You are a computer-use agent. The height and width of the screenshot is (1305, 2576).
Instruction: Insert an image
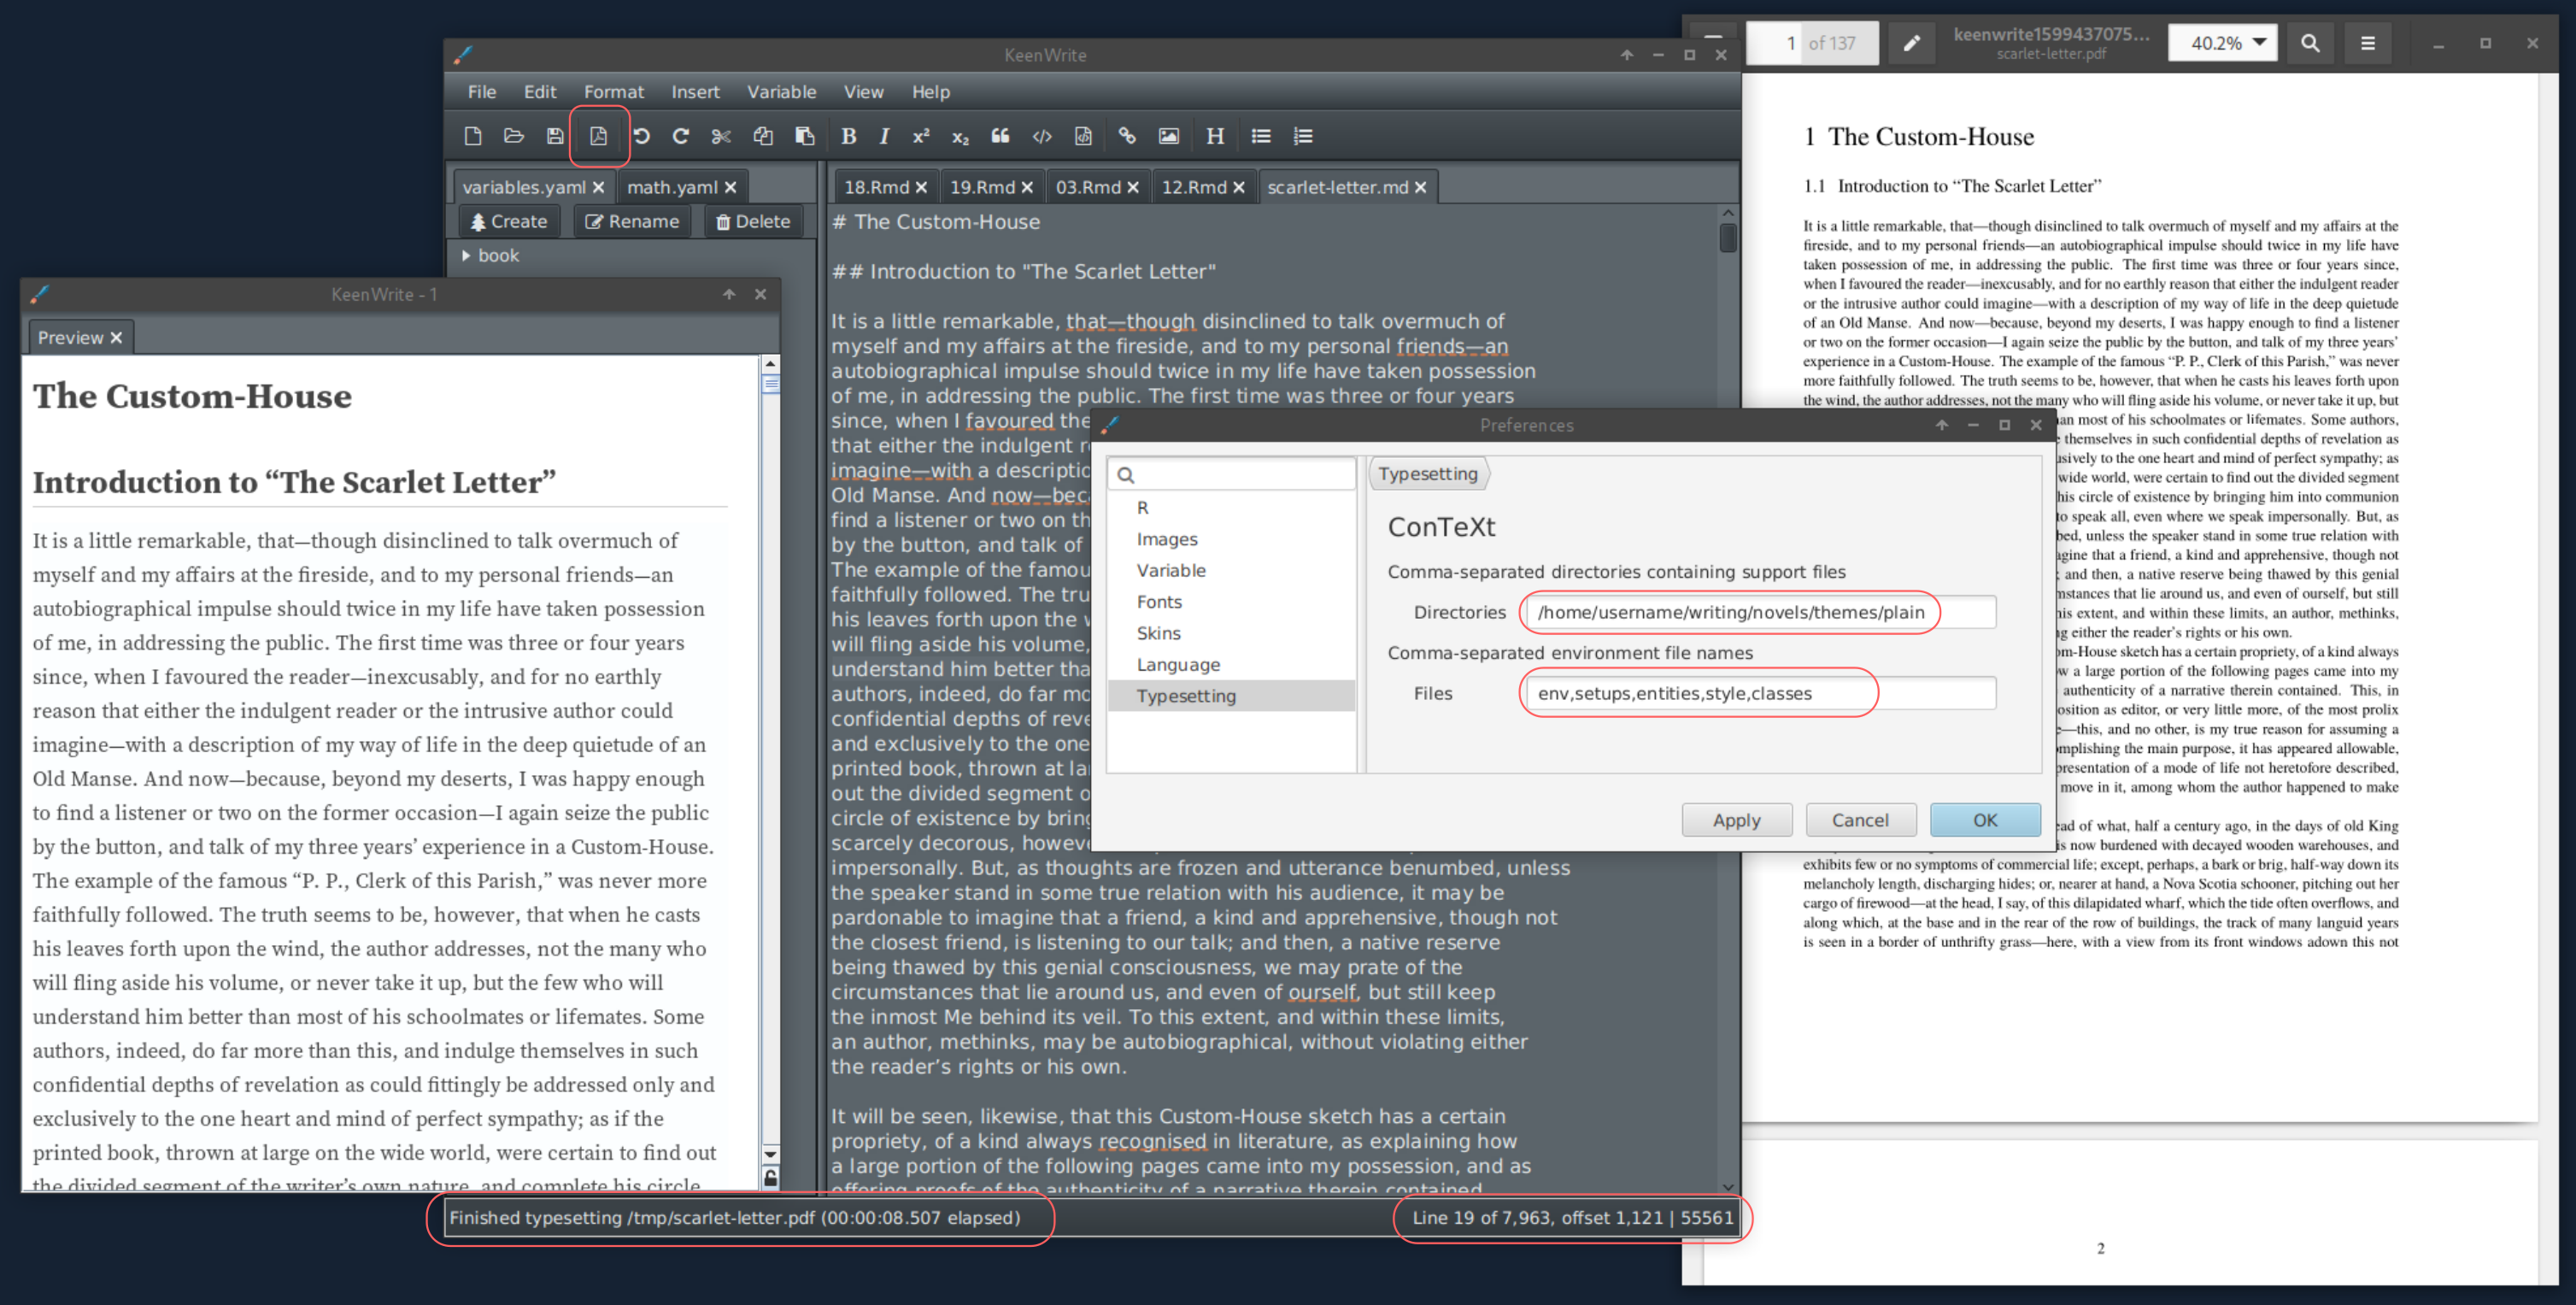(x=1168, y=136)
